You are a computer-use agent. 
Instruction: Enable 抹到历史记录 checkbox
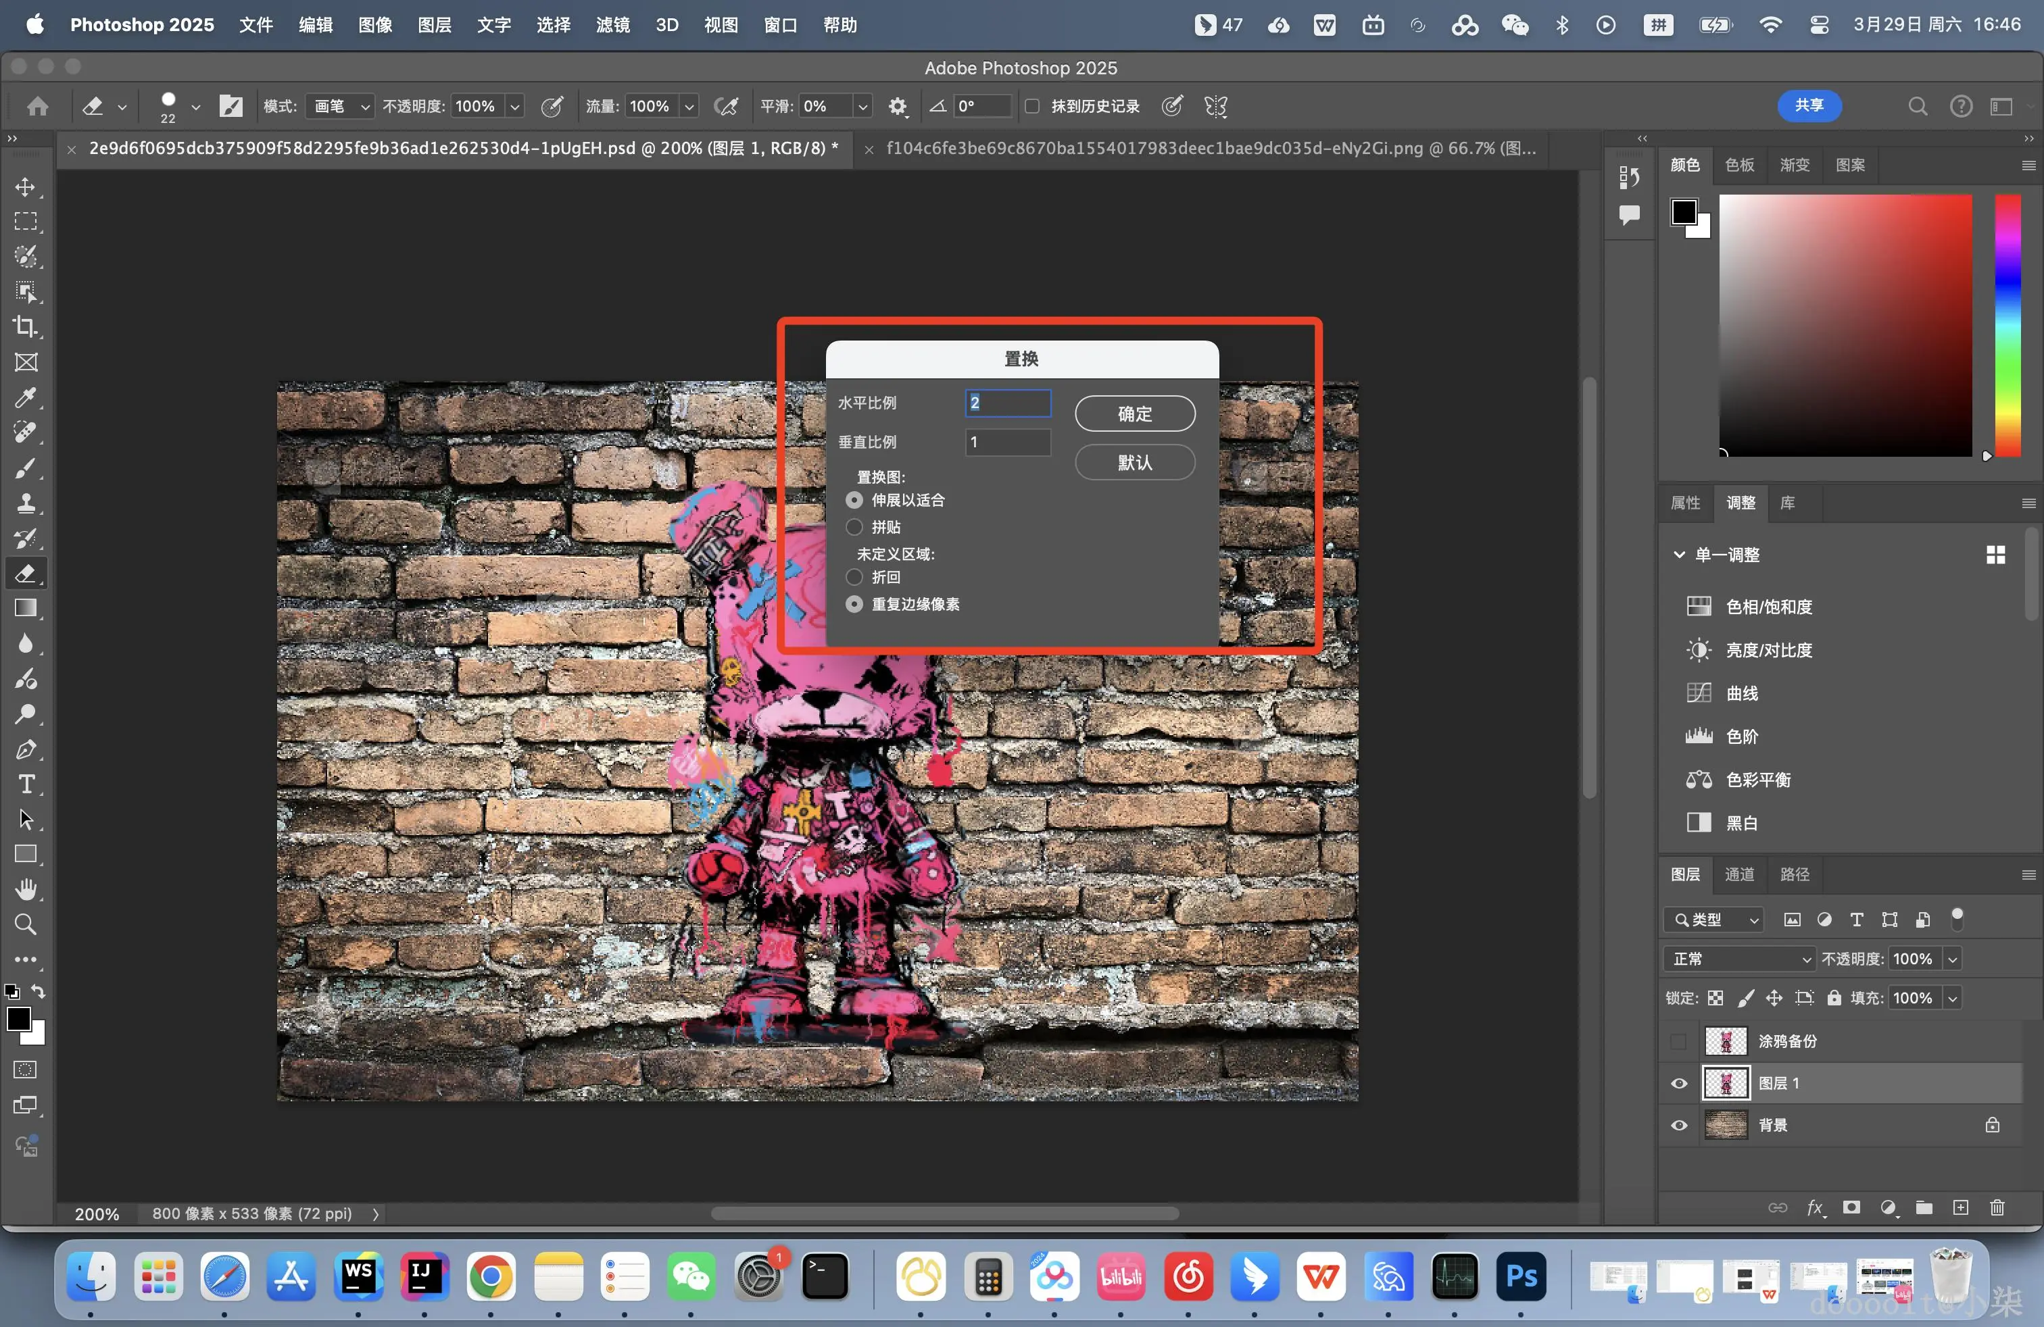click(1032, 107)
